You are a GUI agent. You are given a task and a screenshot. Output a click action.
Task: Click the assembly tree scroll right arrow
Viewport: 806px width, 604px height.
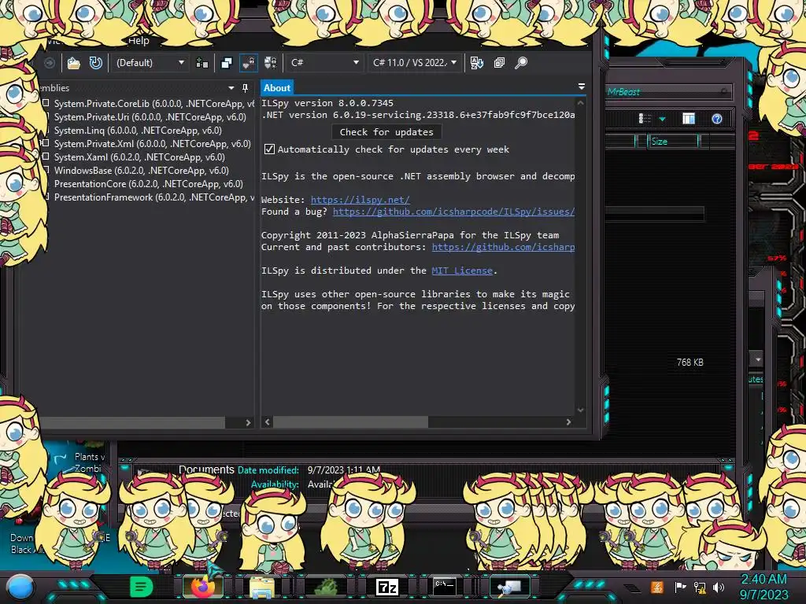(x=248, y=422)
